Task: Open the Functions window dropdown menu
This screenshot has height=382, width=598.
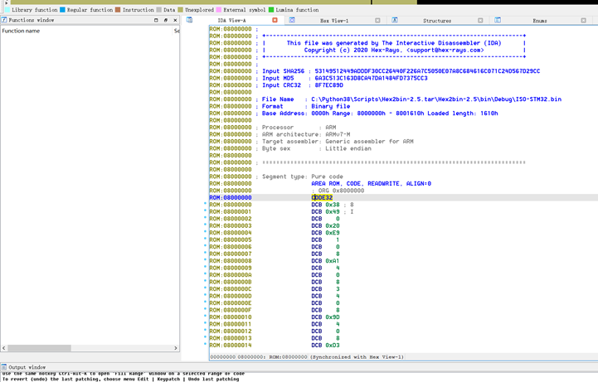Action: tap(156, 20)
